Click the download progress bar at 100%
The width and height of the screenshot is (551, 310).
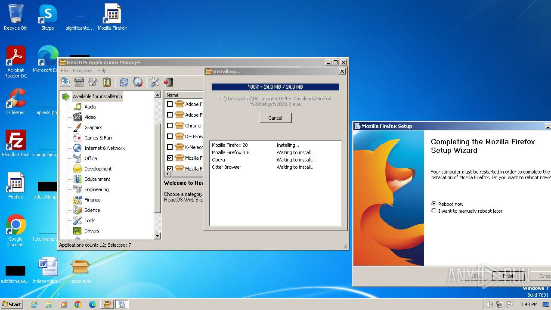click(275, 87)
